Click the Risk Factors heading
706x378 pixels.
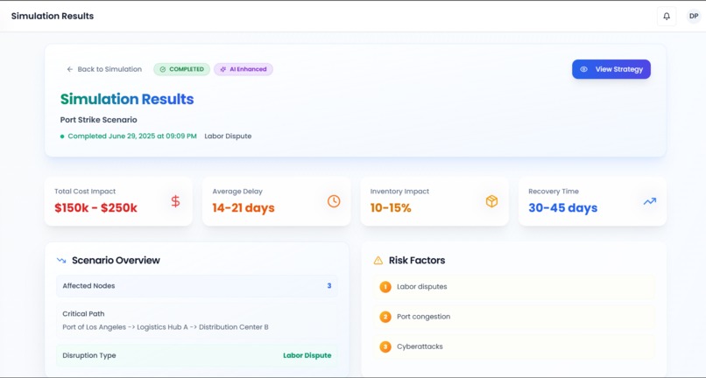coord(417,260)
